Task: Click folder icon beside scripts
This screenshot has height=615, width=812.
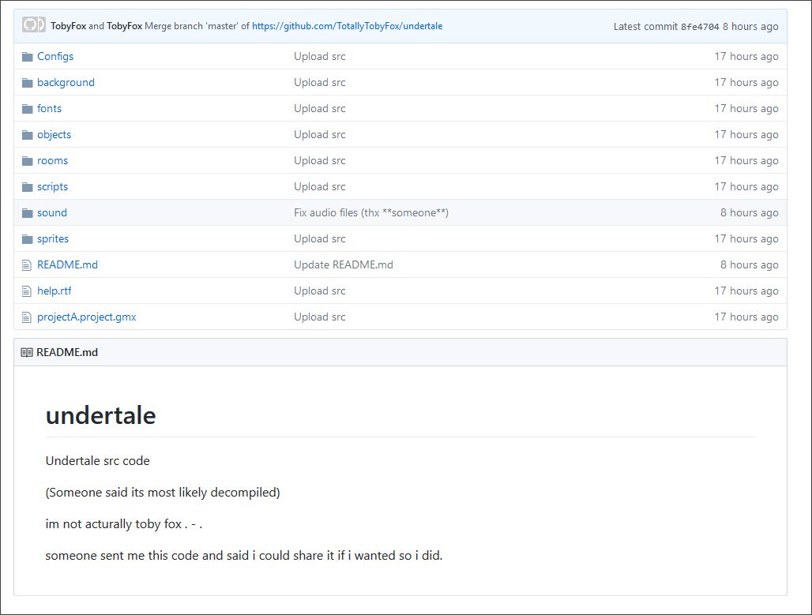Action: 28,187
